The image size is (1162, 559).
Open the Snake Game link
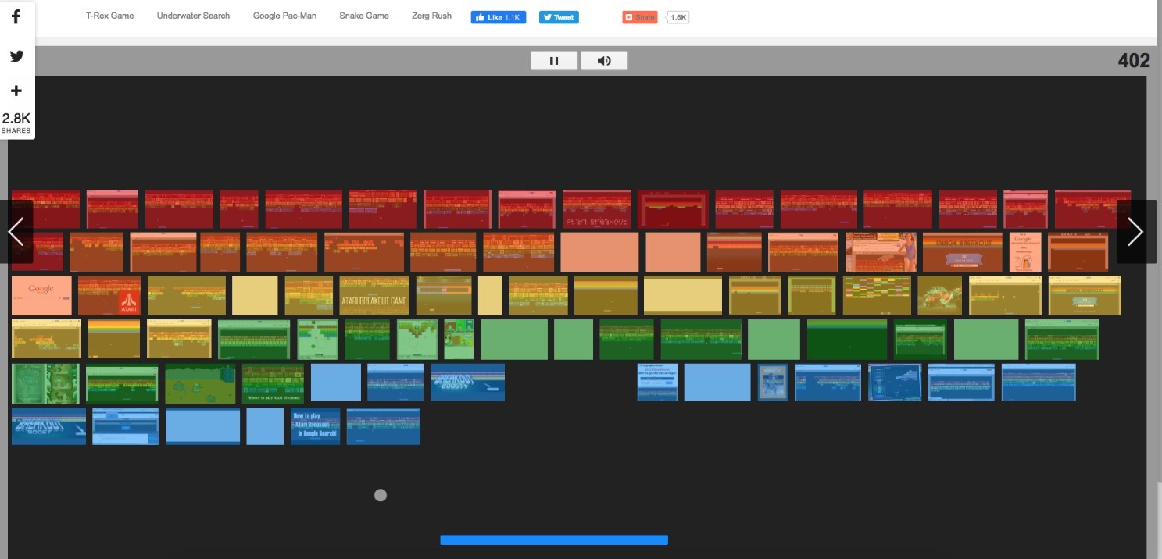pos(364,16)
